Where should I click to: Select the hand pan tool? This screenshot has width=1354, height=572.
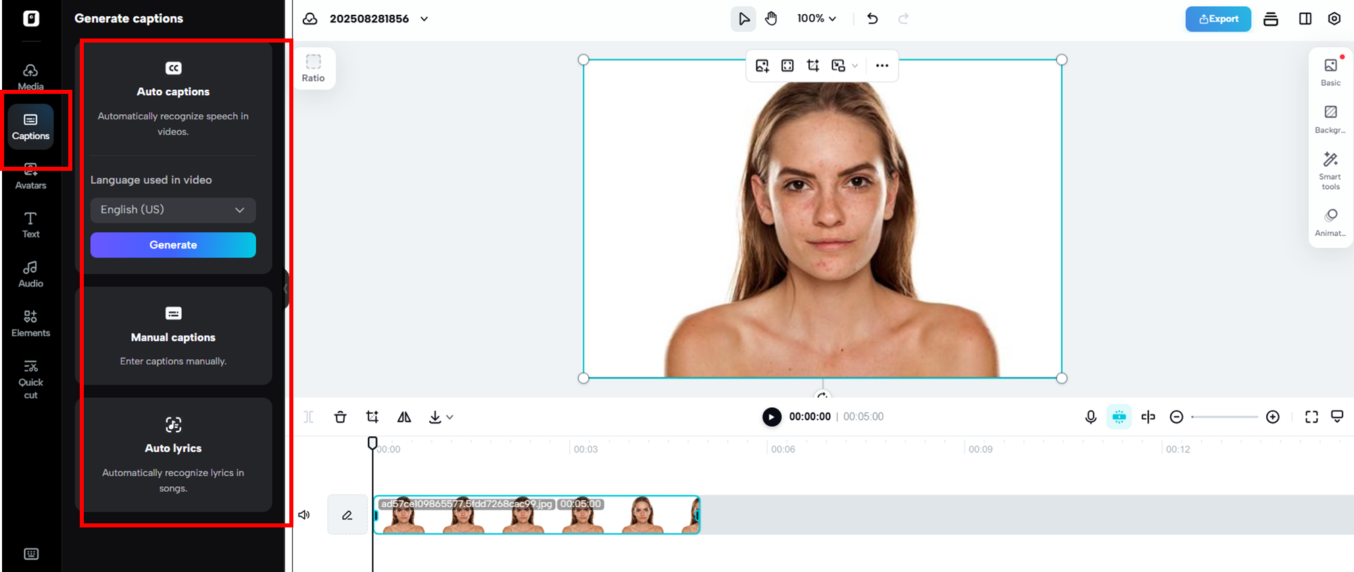[771, 19]
